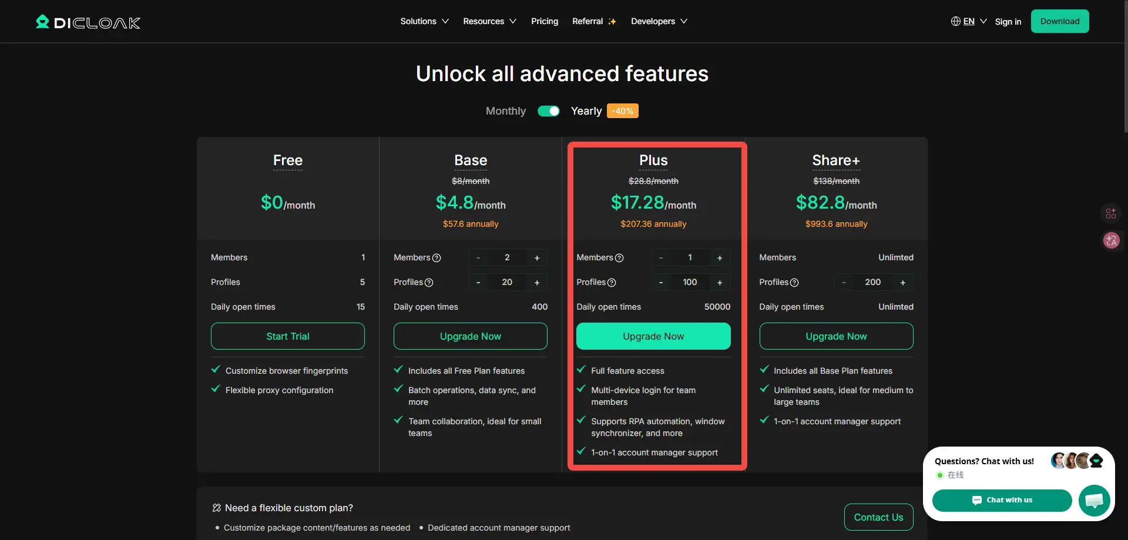This screenshot has width=1128, height=540.
Task: Click Upgrade Now in Plus plan
Action: (653, 336)
